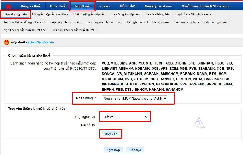Focus the Mã hồ sơ input field
The image size is (243, 155).
[x=125, y=125]
